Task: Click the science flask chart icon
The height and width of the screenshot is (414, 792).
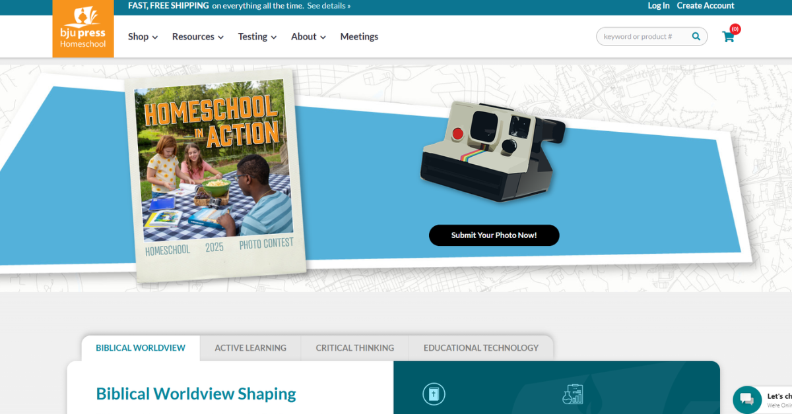Action: click(572, 394)
